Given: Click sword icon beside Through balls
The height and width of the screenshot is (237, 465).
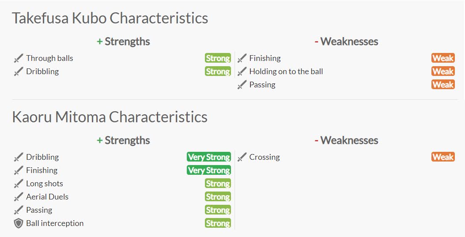Looking at the screenshot, I should pyautogui.click(x=19, y=58).
